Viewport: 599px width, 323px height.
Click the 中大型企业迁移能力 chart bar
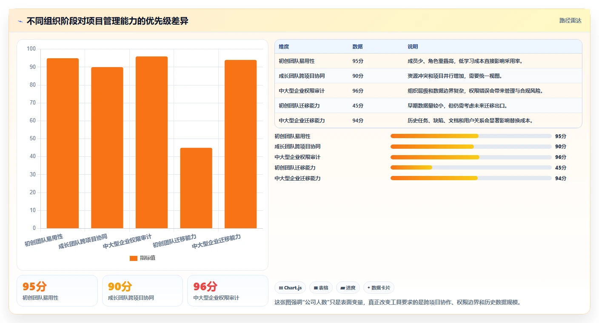pos(241,144)
